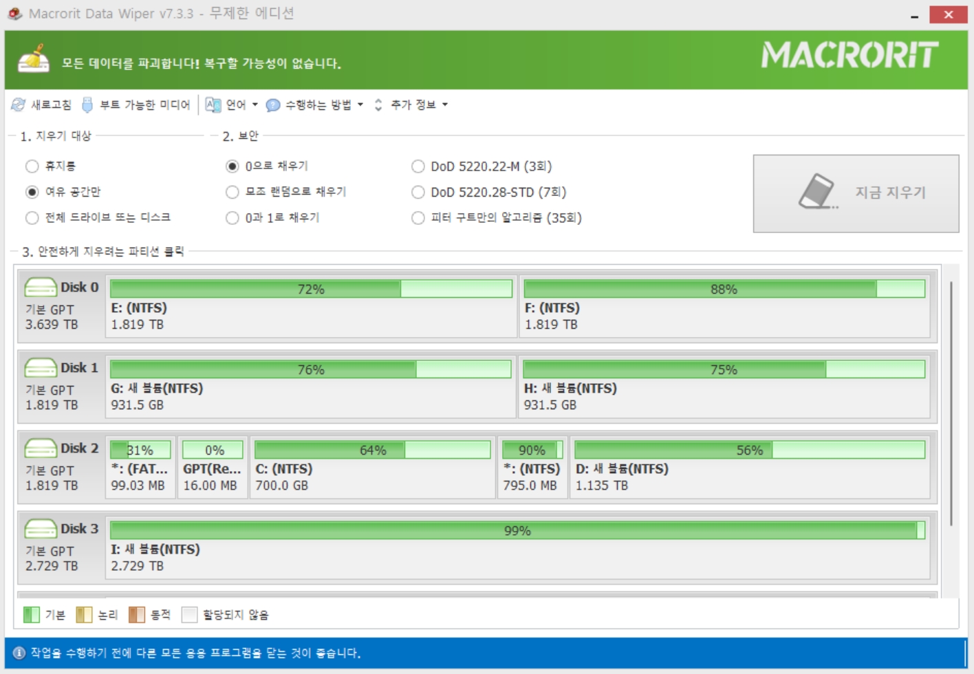Click the E: (NTFS) partition label
The image size is (974, 674).
pyautogui.click(x=139, y=307)
